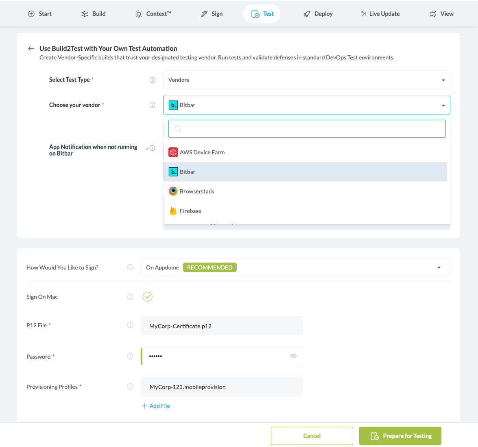Click the MyCorp-123.mobileprovision file field

(x=222, y=387)
